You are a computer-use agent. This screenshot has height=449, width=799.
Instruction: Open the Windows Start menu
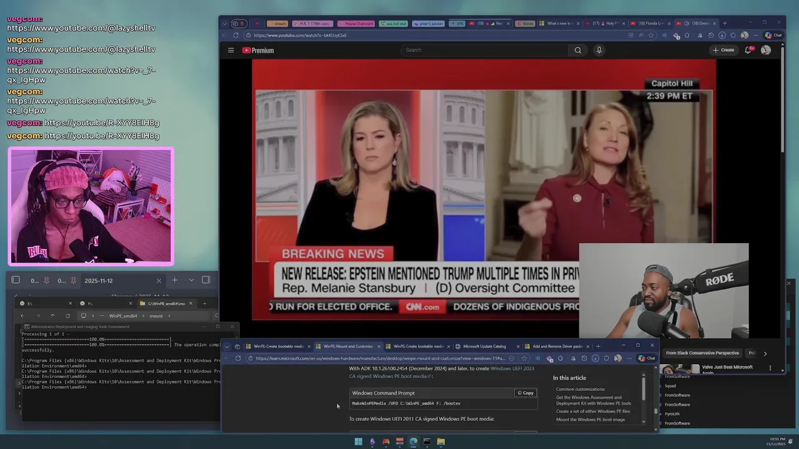click(x=358, y=442)
